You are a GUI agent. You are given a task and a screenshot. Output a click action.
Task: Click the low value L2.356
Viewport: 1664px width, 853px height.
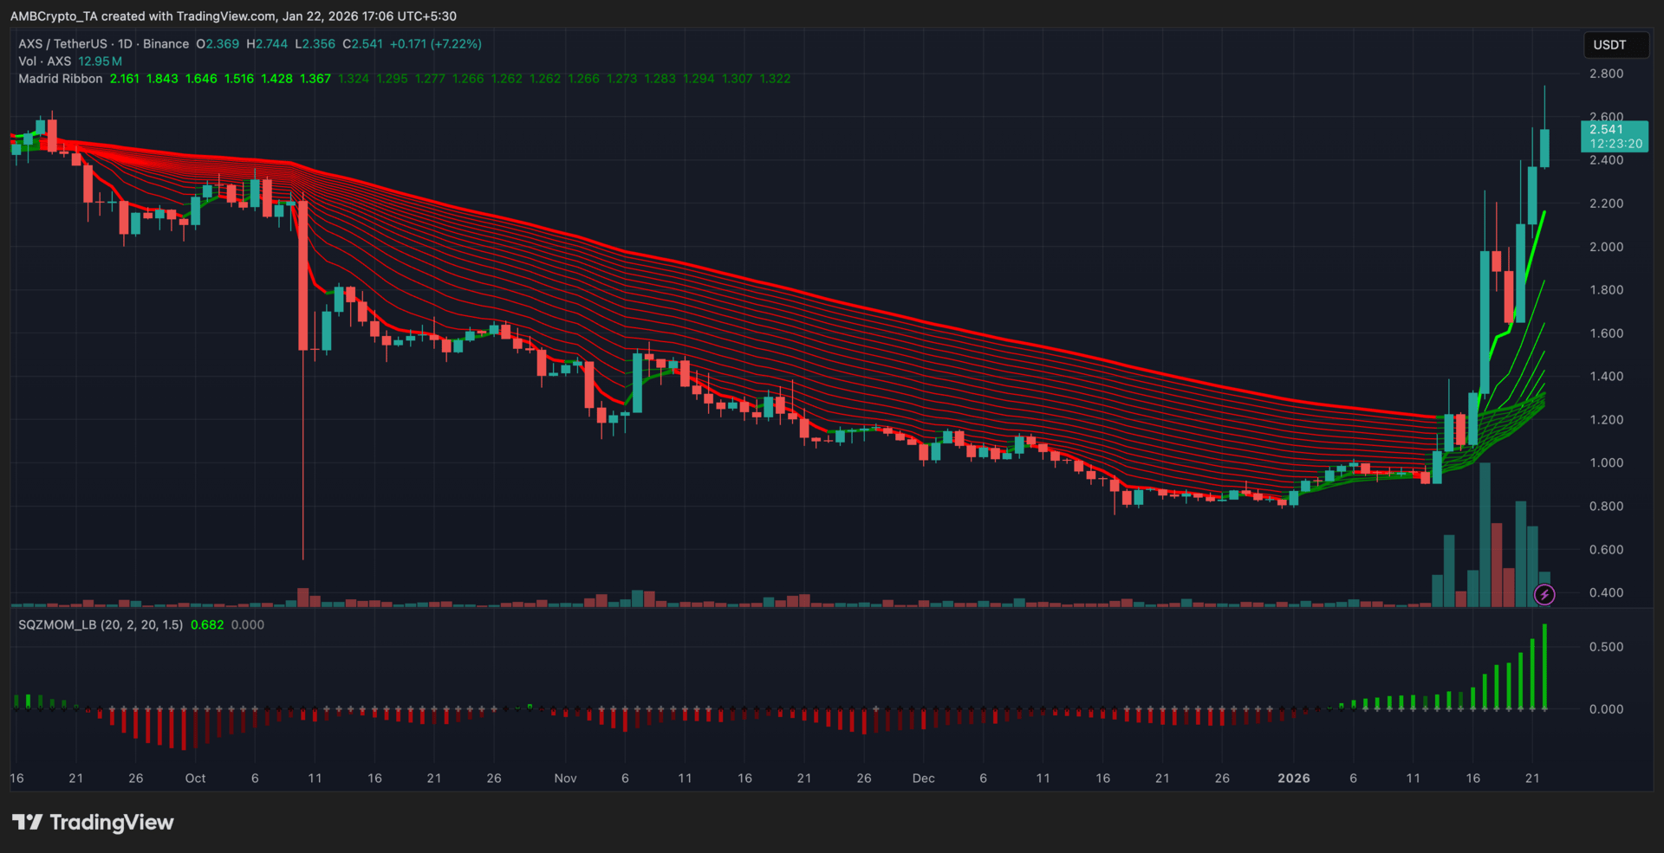point(315,44)
